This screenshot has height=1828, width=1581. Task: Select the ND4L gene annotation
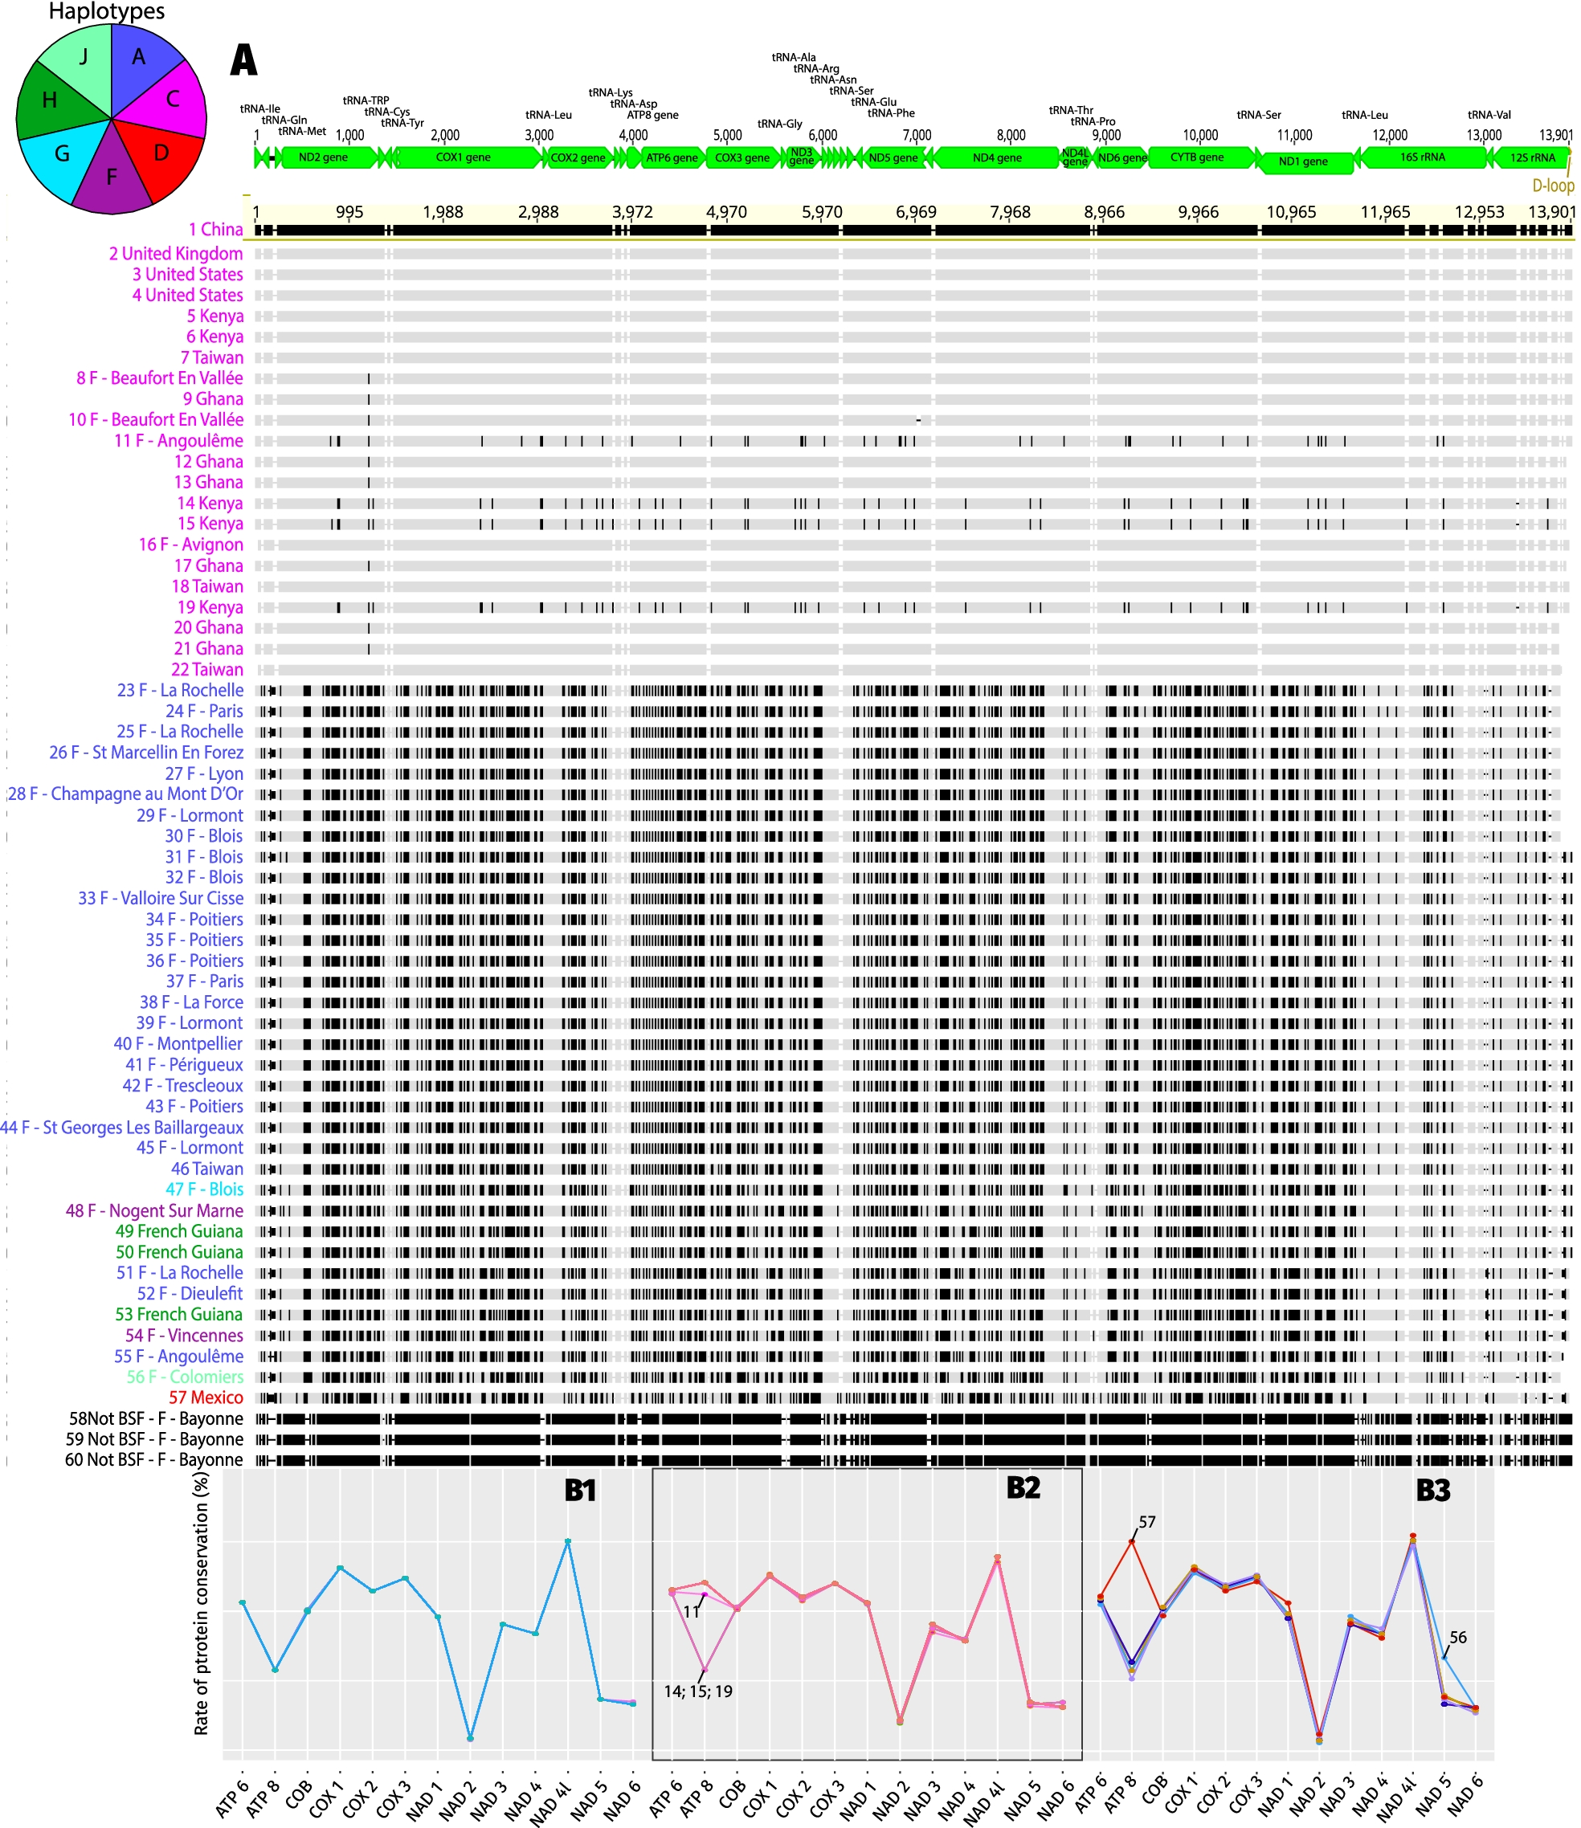1075,158
